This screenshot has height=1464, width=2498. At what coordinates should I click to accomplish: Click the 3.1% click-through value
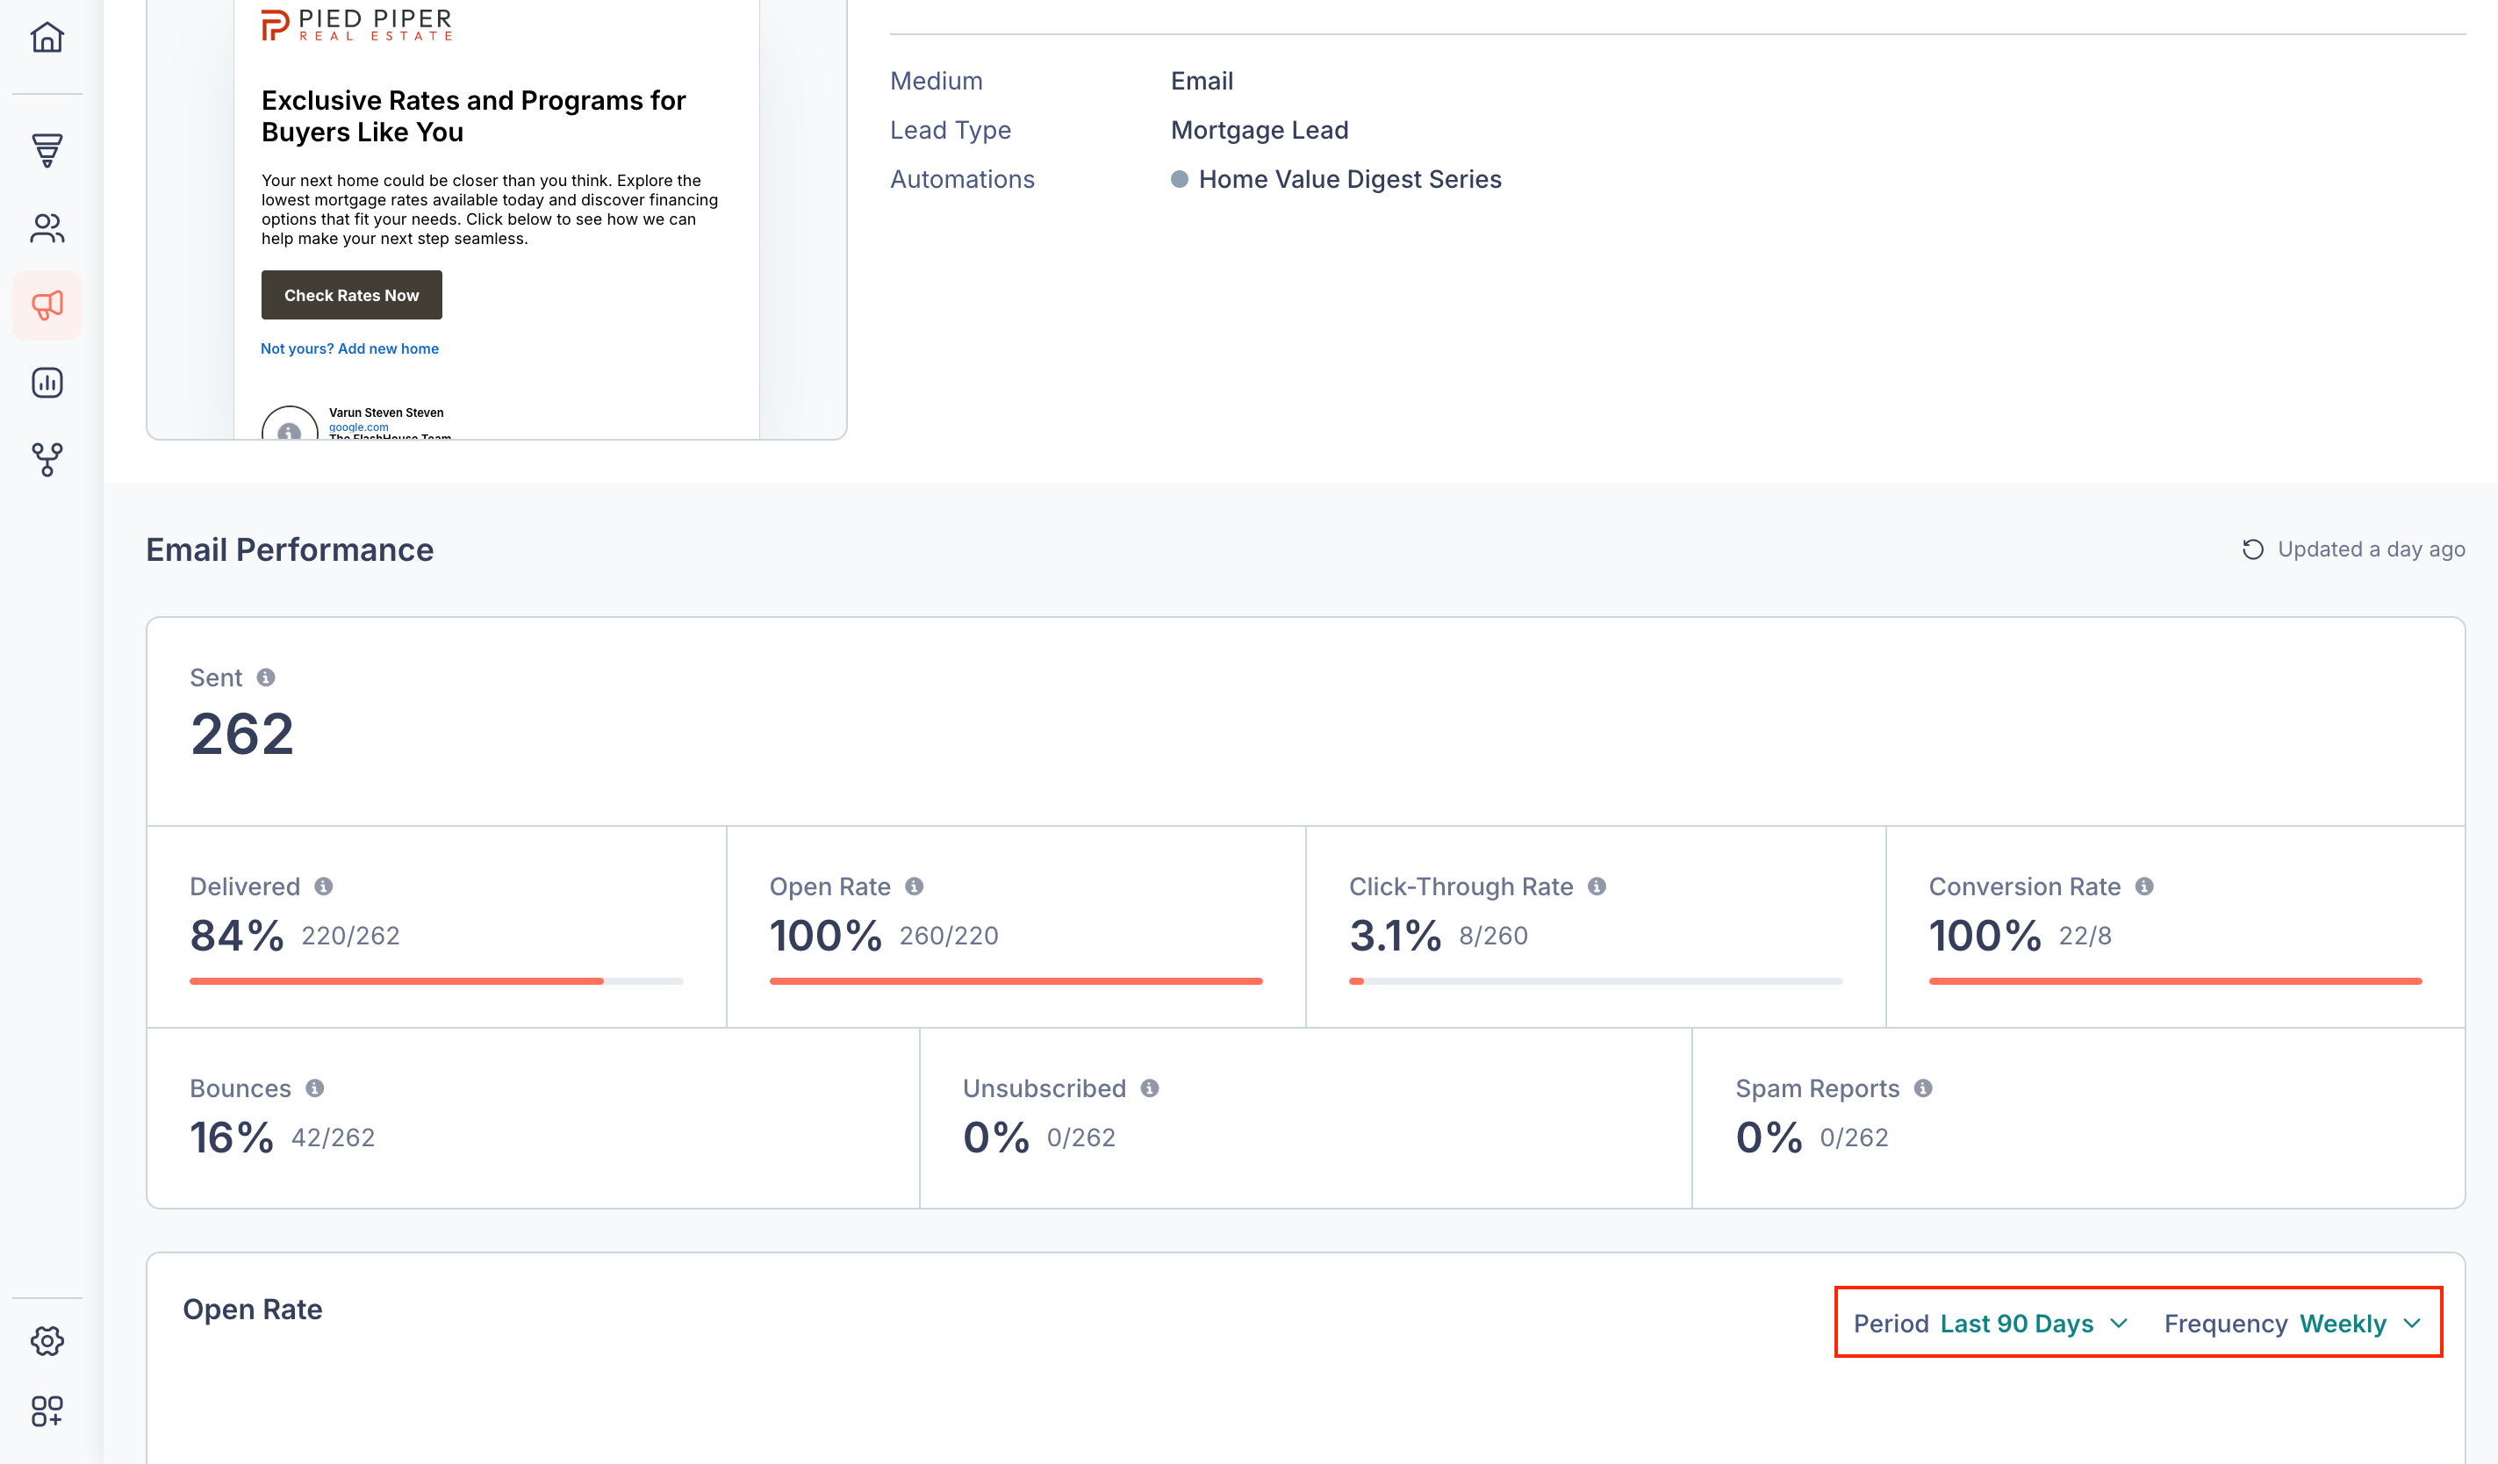(1395, 936)
